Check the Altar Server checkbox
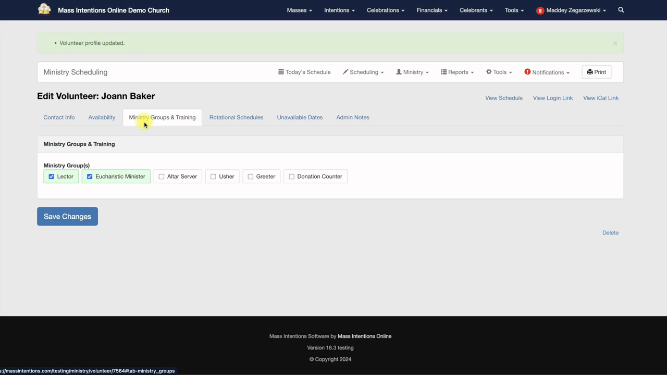The height and width of the screenshot is (375, 667). [x=162, y=177]
